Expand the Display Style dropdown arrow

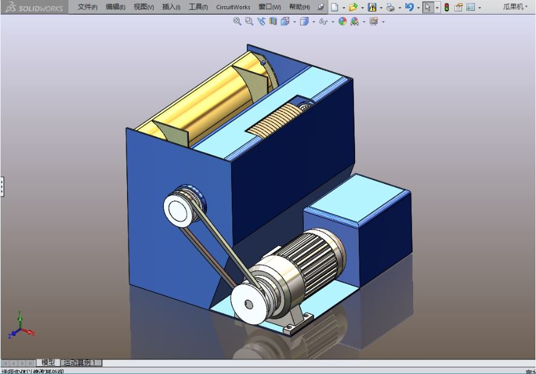coord(313,22)
